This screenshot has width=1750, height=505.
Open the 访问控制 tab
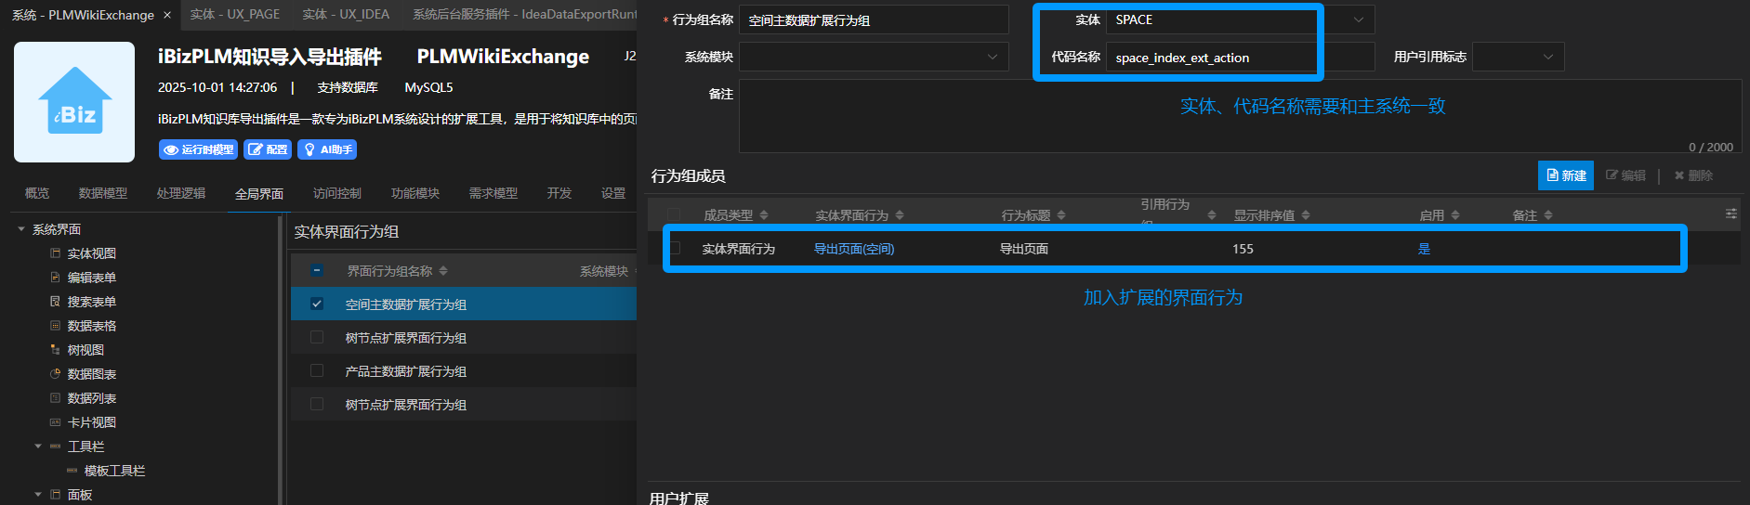337,193
